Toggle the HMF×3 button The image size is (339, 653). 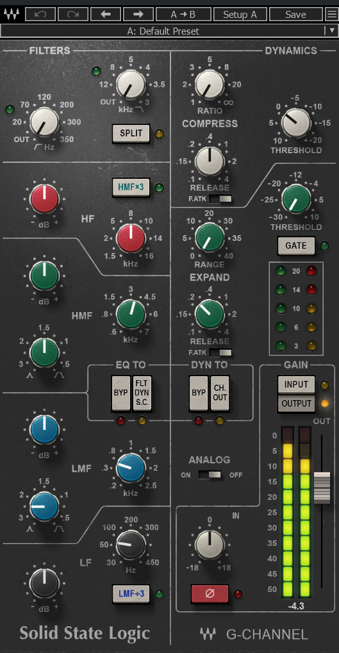point(131,187)
